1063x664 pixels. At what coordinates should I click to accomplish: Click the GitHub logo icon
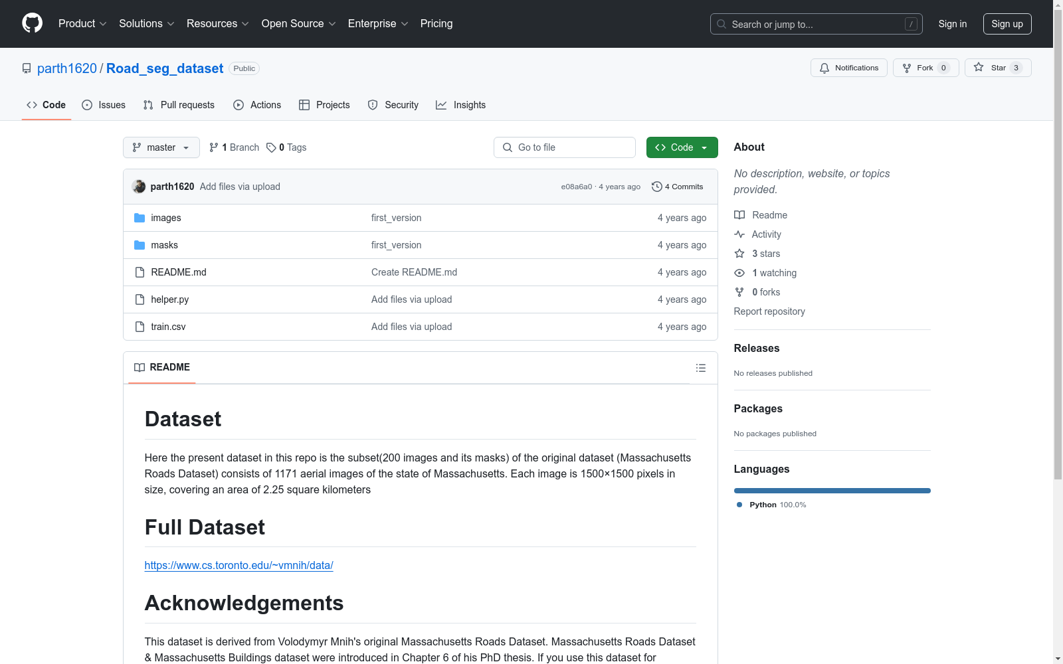pyautogui.click(x=32, y=23)
